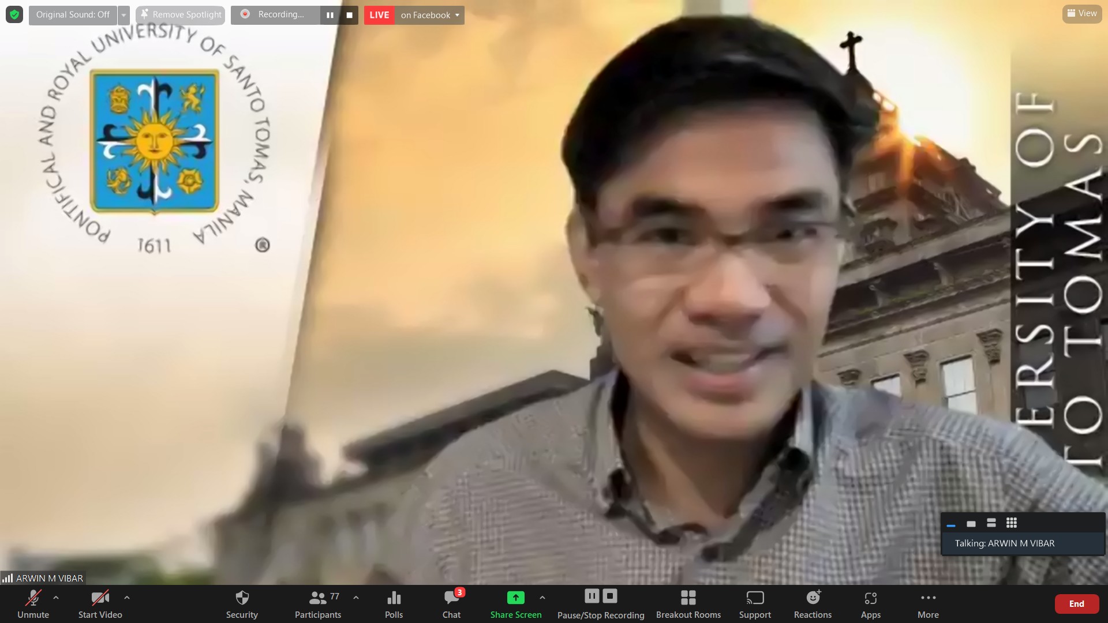Image resolution: width=1108 pixels, height=623 pixels.
Task: Open the Reactions picker
Action: tap(813, 603)
